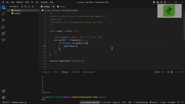Open the Help menu

coord(51,2)
